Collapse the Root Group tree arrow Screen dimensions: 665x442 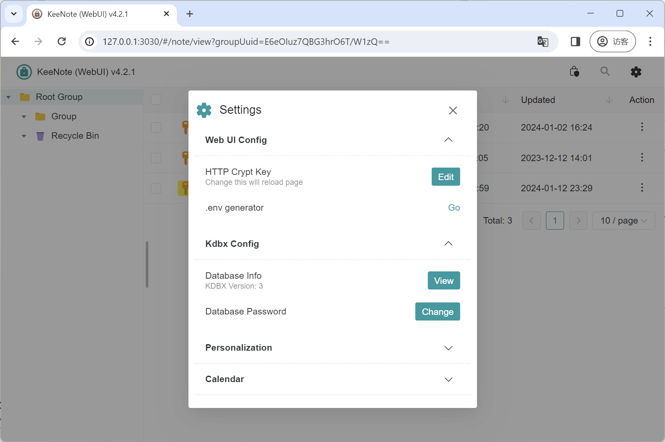point(8,97)
